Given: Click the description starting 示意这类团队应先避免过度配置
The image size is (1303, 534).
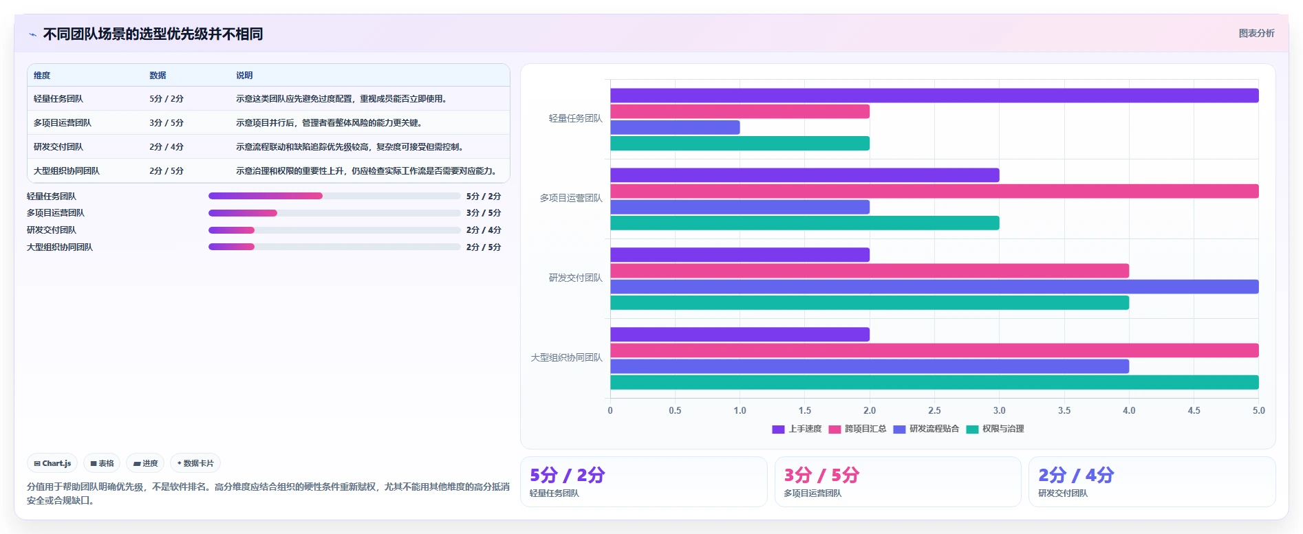Looking at the screenshot, I should [x=343, y=99].
